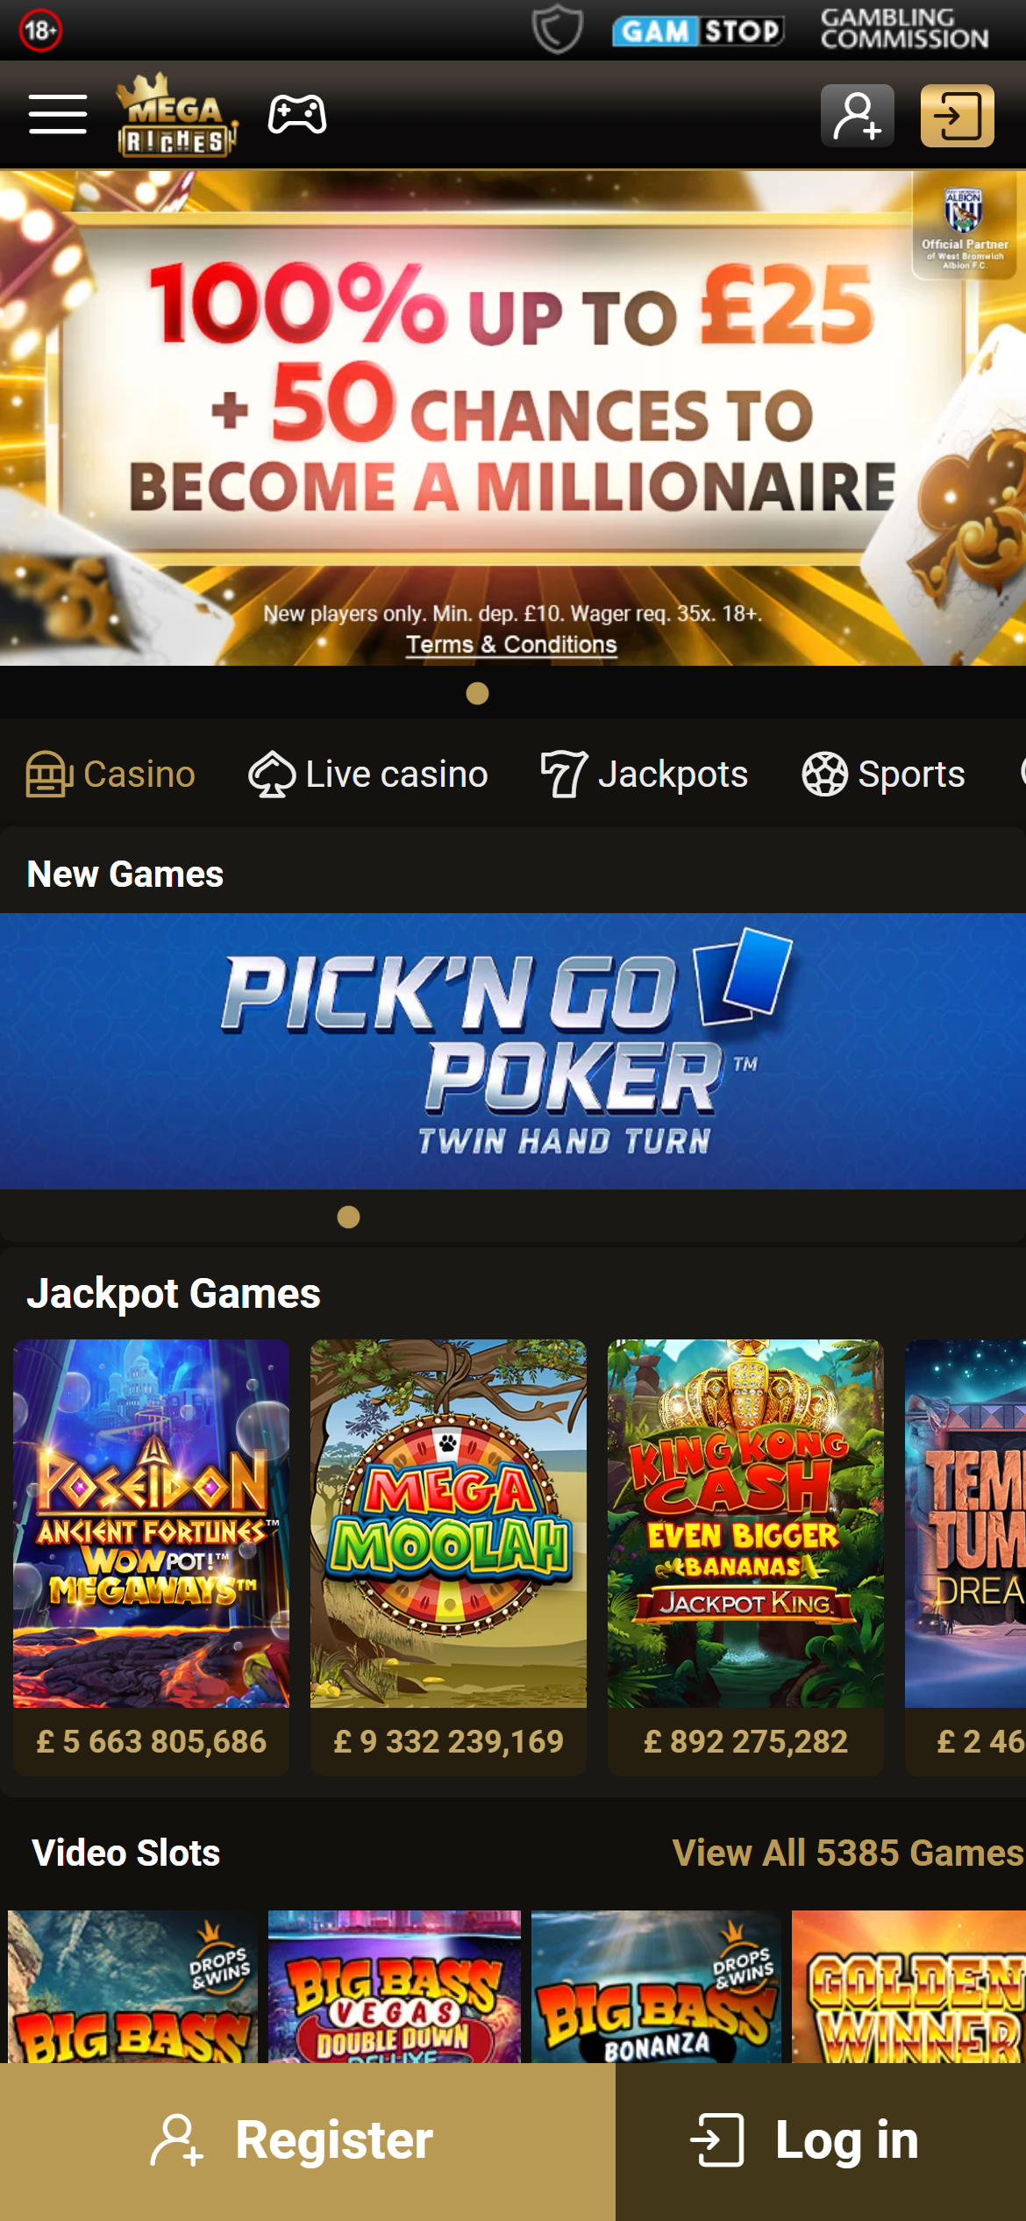Open Mega Moolah jackpot game

click(448, 1557)
